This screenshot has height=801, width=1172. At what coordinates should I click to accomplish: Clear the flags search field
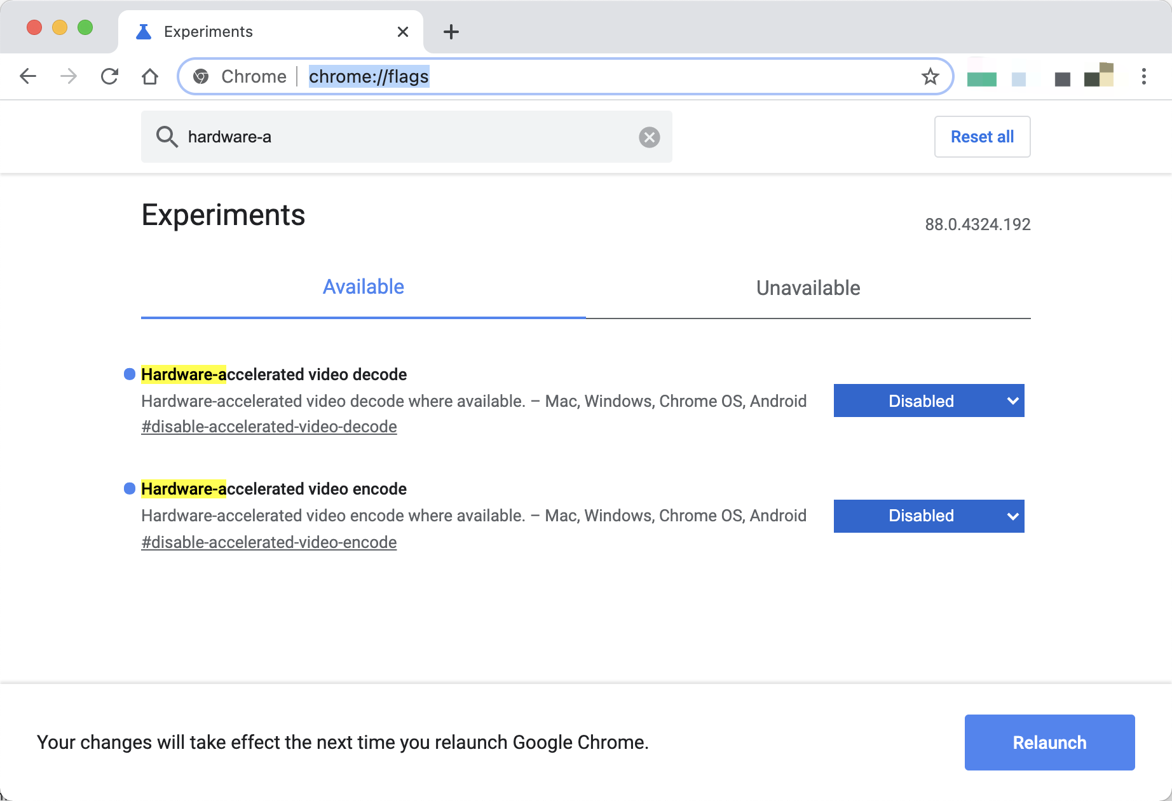[649, 137]
